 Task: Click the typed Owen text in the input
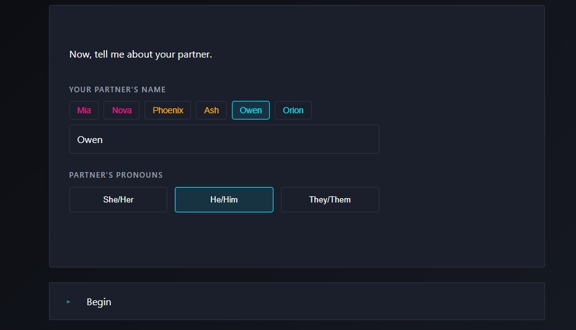[x=91, y=140]
